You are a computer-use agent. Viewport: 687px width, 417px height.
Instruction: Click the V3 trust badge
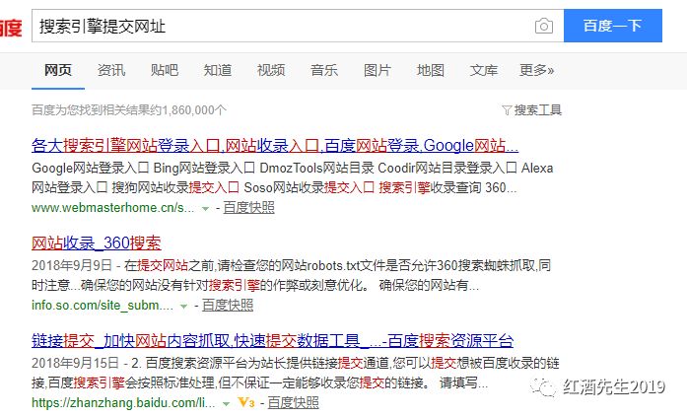tap(245, 402)
